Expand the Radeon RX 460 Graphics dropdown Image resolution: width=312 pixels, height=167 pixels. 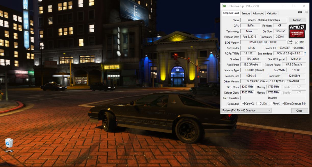click(246, 110)
